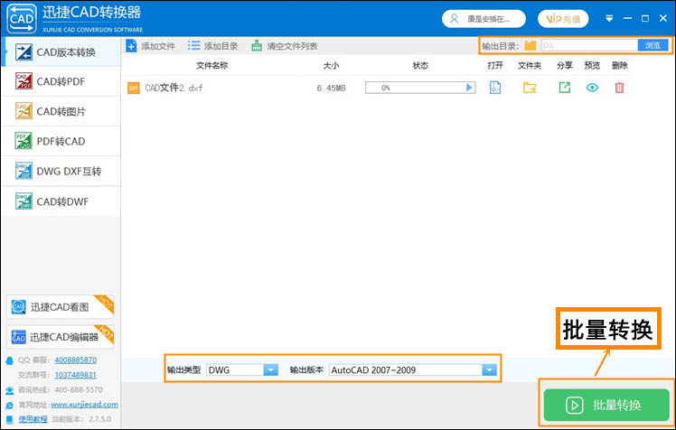Click the 咨询热线 headset icon
The height and width of the screenshot is (430, 676).
(9, 390)
